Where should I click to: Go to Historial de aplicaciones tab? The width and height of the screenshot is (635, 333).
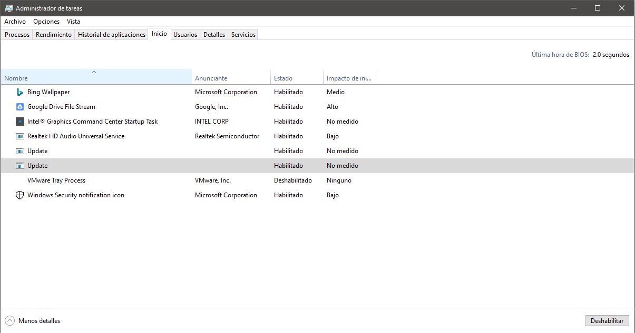pos(112,35)
